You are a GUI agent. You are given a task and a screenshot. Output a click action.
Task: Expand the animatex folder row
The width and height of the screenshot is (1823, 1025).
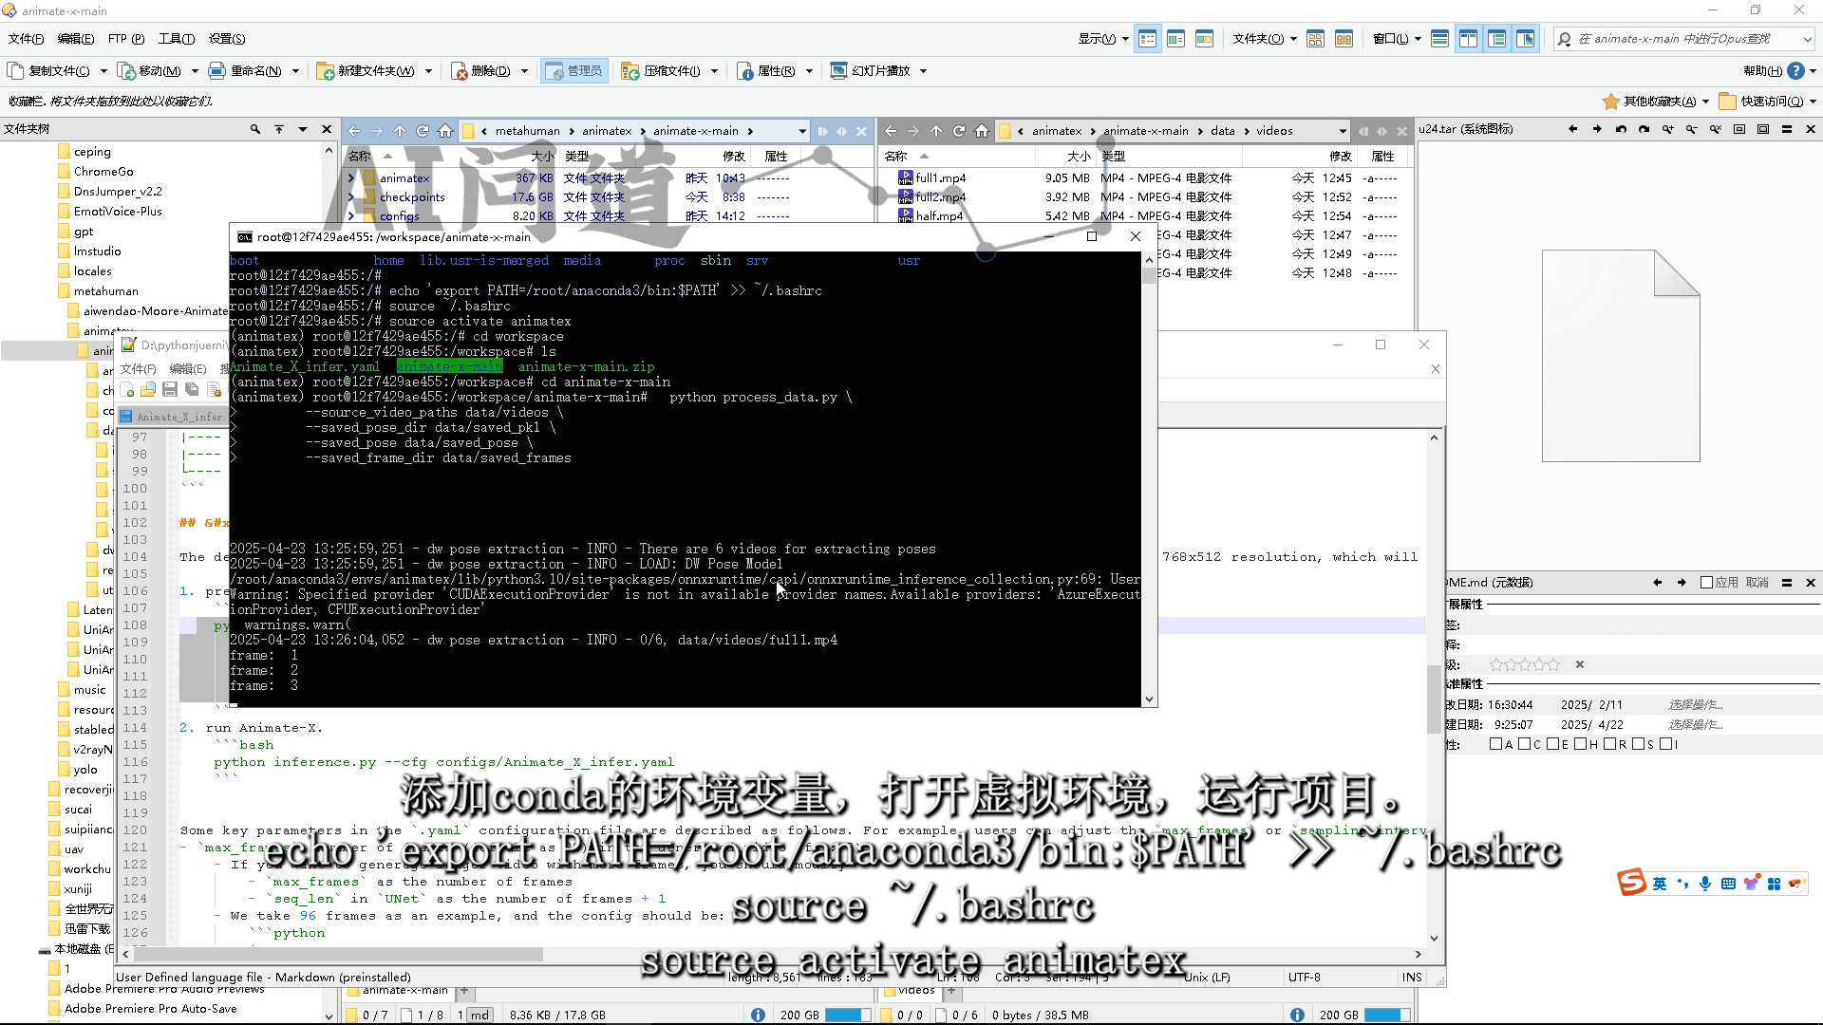[351, 178]
